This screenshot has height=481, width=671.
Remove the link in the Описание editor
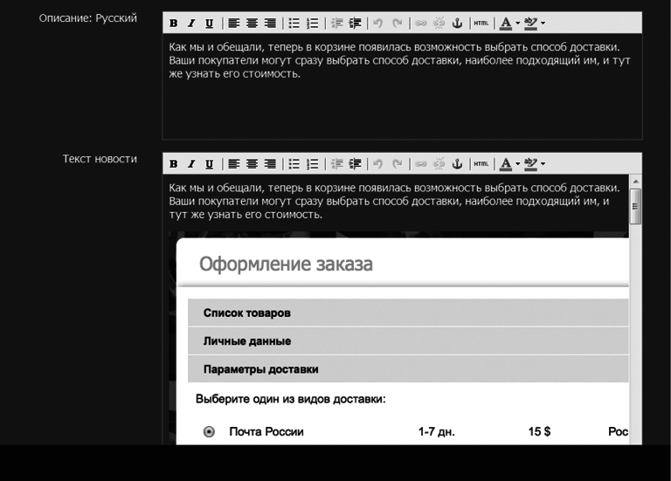click(439, 23)
